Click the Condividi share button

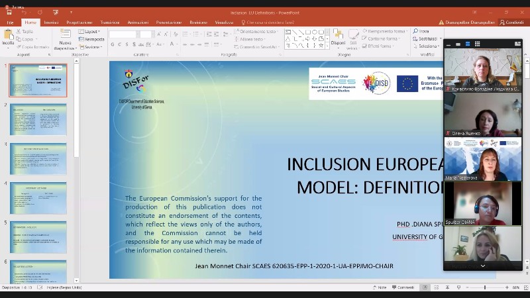point(511,23)
